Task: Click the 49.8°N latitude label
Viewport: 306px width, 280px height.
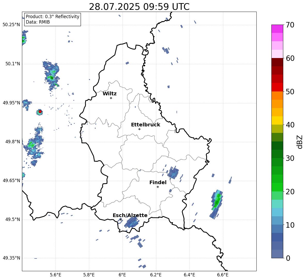Action: (x=13, y=142)
